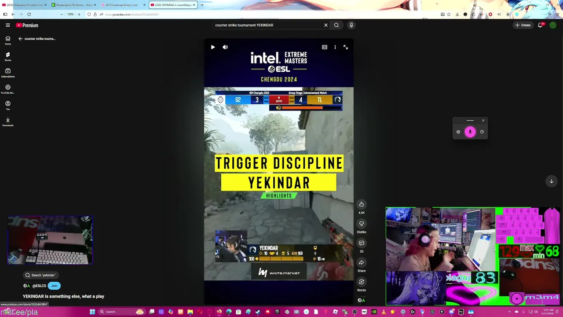
Task: Open settings gear in voice widget
Action: pyautogui.click(x=458, y=132)
